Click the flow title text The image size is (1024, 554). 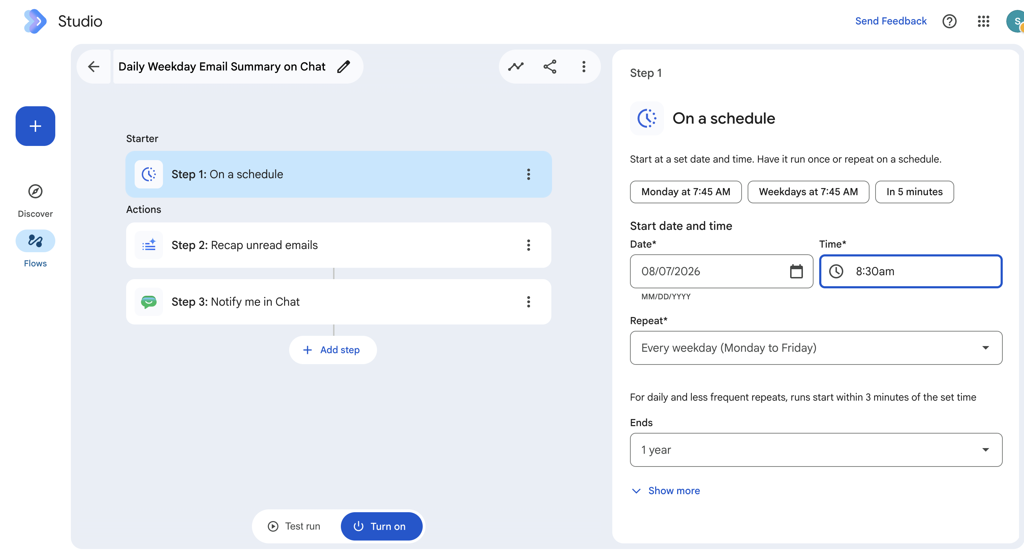tap(222, 66)
